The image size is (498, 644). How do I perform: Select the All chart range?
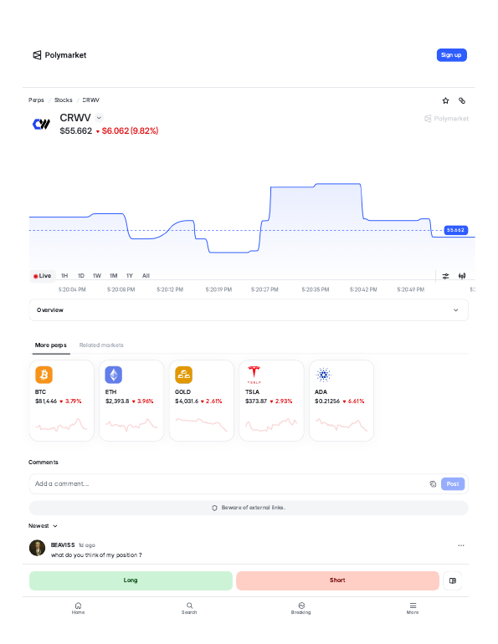tap(146, 276)
